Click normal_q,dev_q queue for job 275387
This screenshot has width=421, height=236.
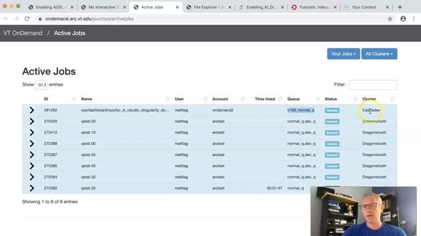click(301, 155)
